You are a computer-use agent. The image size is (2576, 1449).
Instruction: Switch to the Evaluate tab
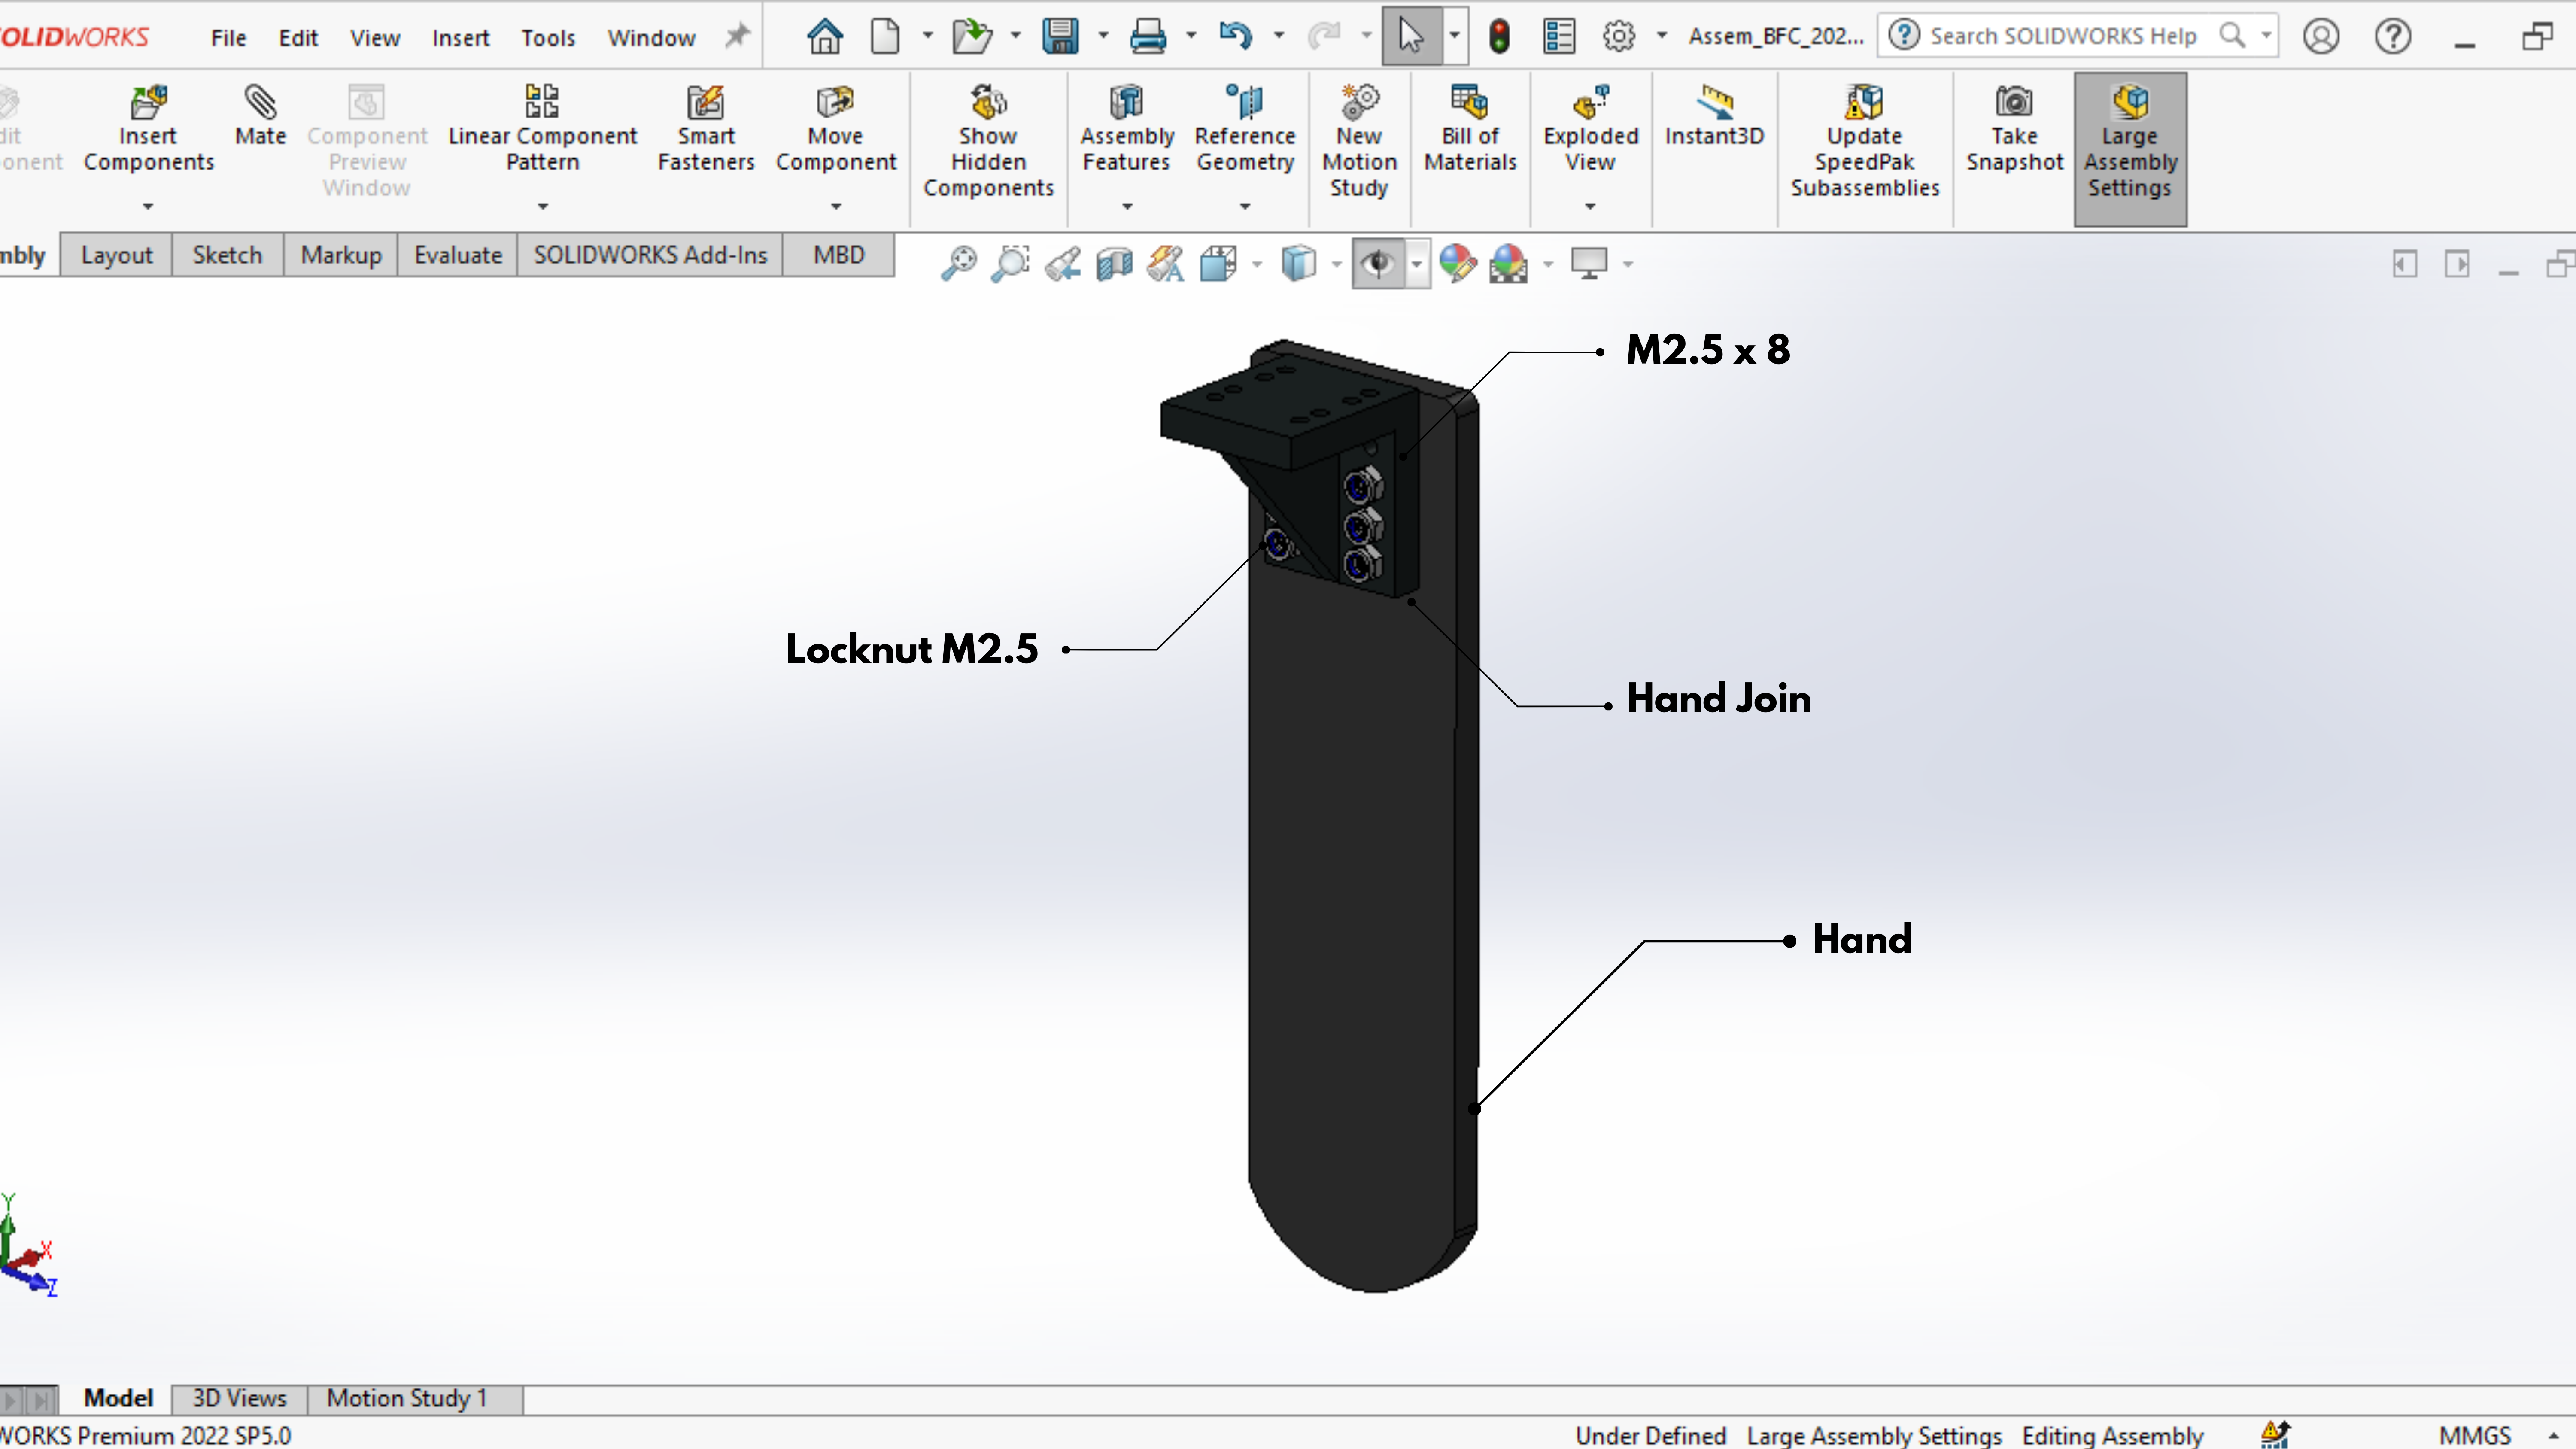point(458,255)
